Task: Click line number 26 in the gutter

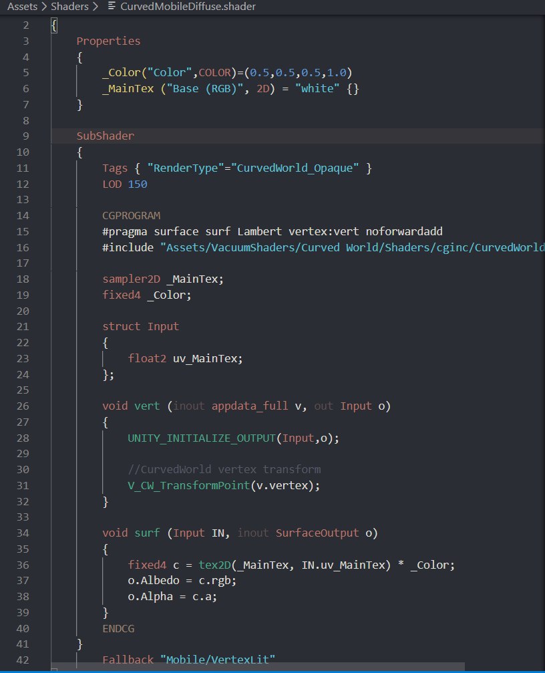Action: (x=23, y=406)
